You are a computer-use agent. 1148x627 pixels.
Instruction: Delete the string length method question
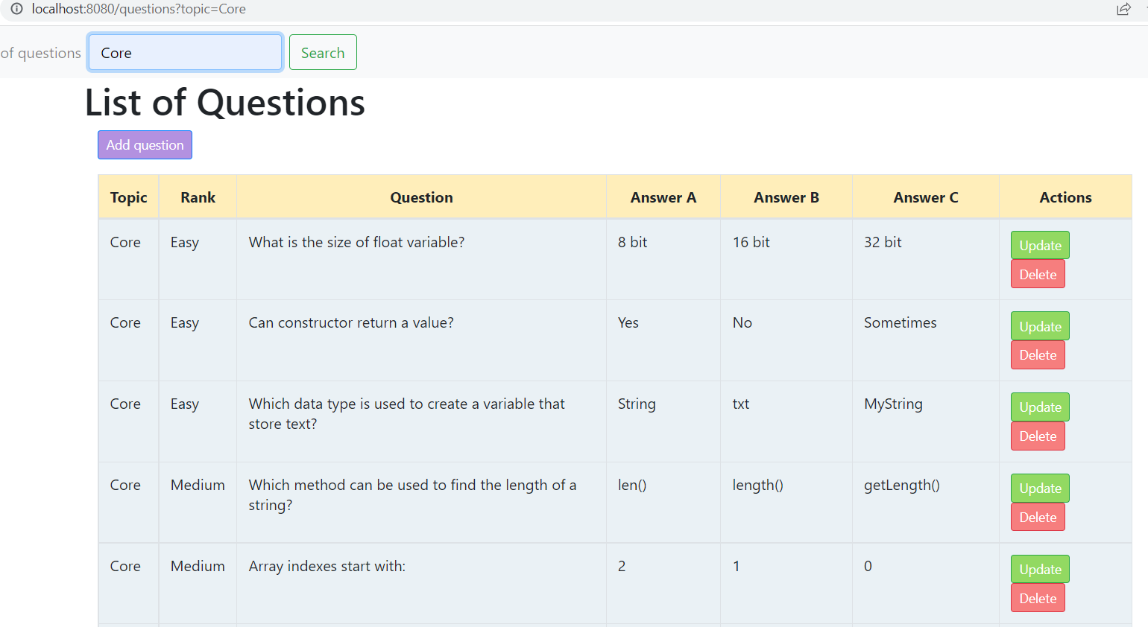[x=1038, y=518]
